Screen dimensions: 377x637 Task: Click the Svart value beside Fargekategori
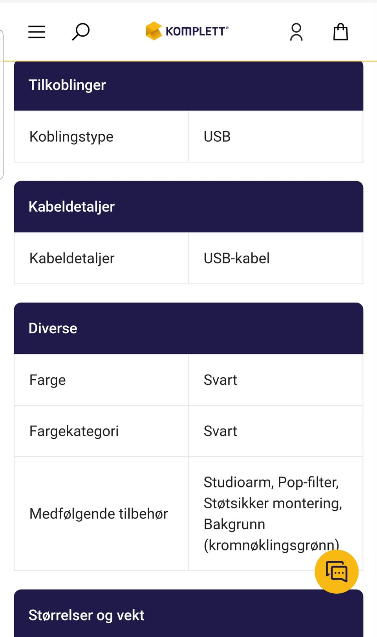tap(220, 431)
